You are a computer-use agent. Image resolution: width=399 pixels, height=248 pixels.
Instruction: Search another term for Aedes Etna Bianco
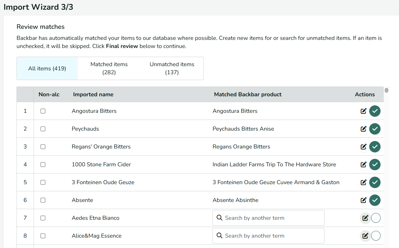[268, 218]
